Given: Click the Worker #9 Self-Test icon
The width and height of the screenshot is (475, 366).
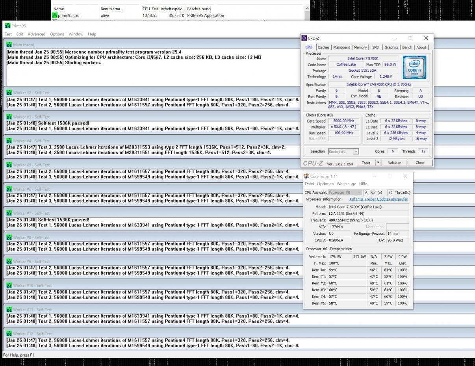Looking at the screenshot, I should tap(9, 261).
